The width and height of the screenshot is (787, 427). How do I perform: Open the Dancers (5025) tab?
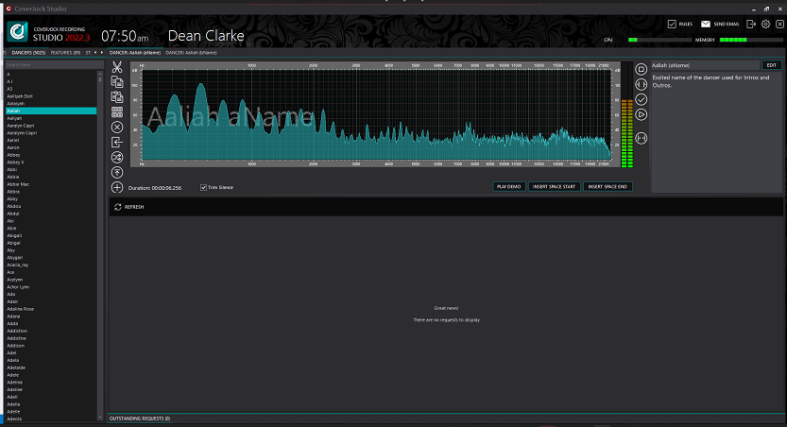tap(28, 53)
